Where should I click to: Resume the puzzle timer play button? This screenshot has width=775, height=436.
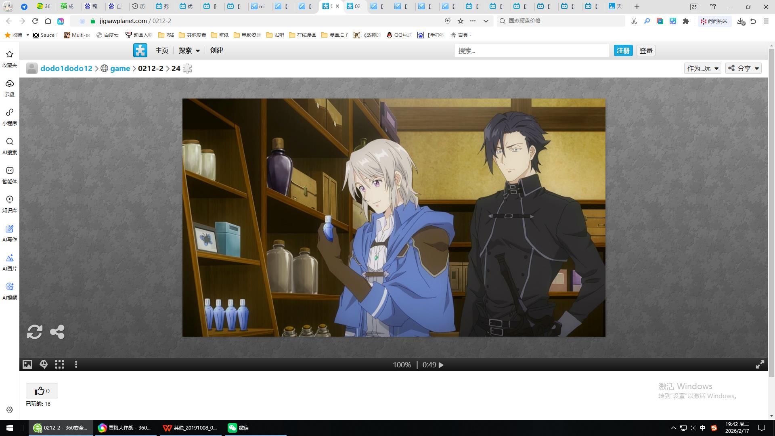441,365
